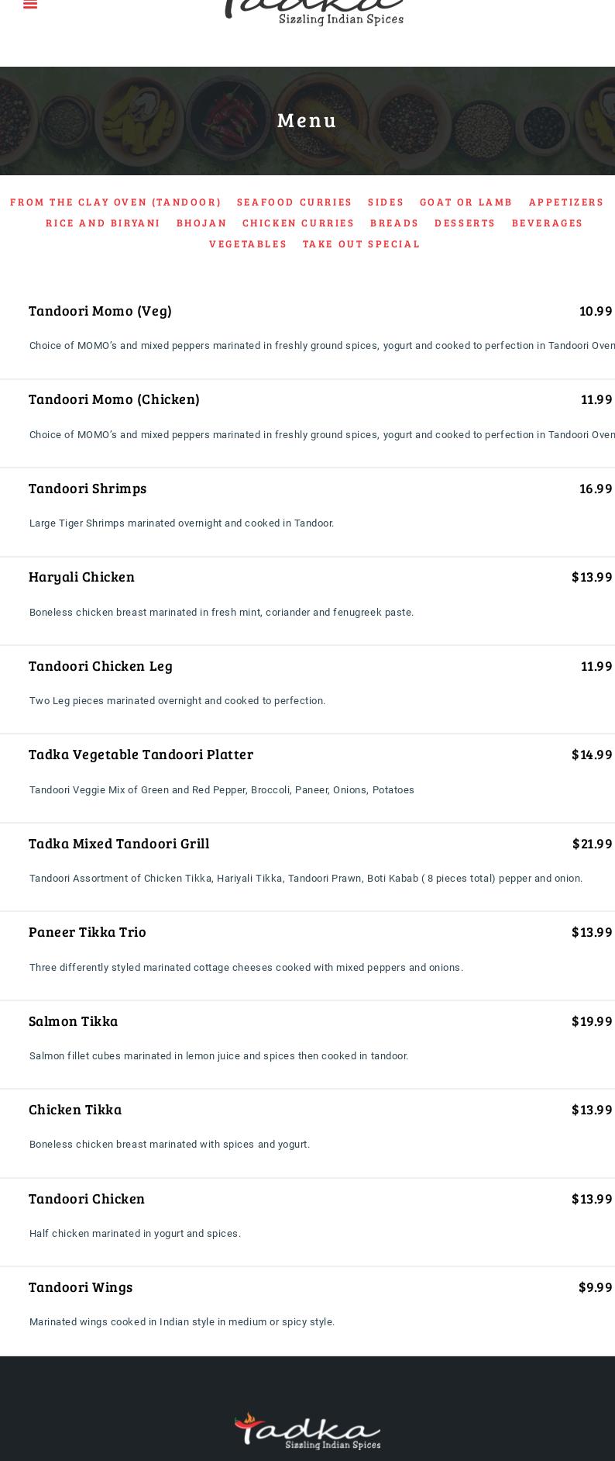The width and height of the screenshot is (615, 1461).
Task: Click the Menu banner heading
Action: pyautogui.click(x=307, y=120)
